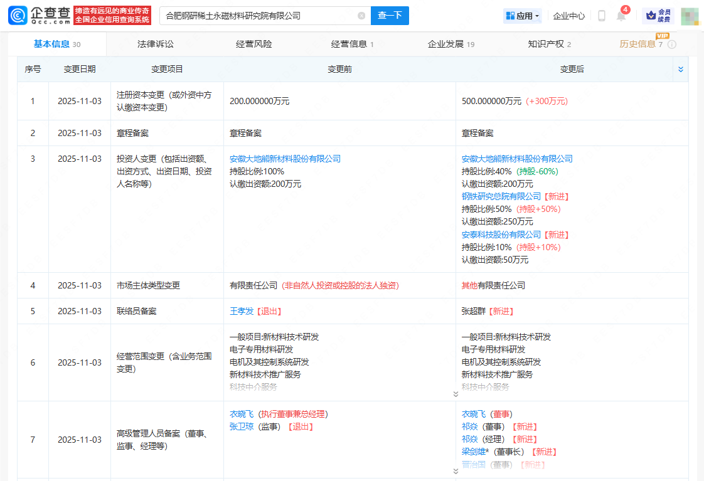Click the info icon beside 历史信息
Image resolution: width=704 pixels, height=481 pixels.
pyautogui.click(x=672, y=45)
